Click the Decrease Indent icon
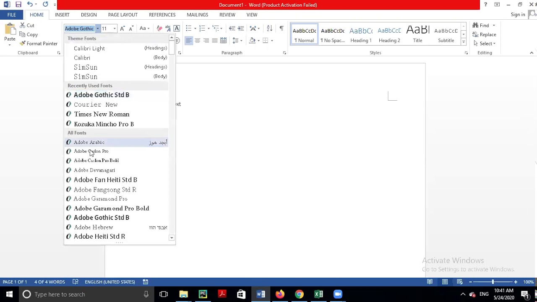Viewport: 537px width, 302px height. pos(232,29)
